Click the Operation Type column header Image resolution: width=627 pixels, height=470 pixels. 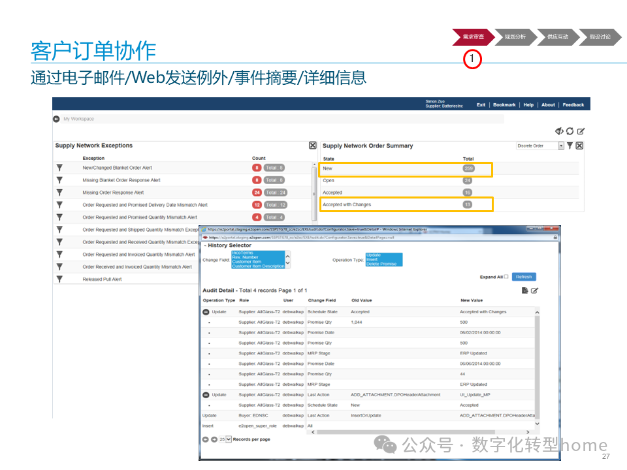tap(219, 300)
